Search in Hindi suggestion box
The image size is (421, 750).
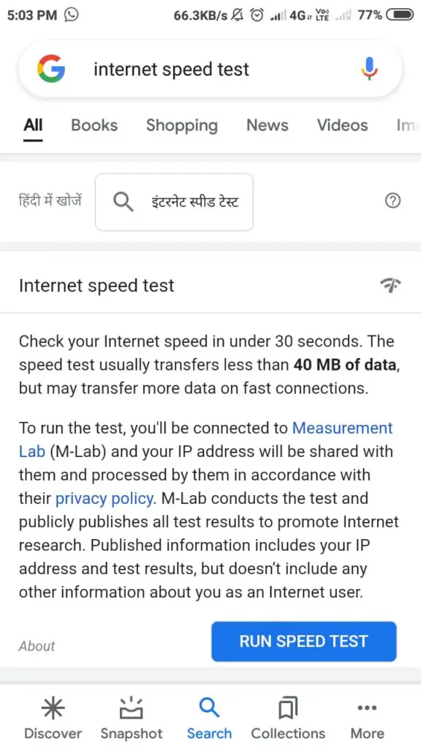[174, 202]
